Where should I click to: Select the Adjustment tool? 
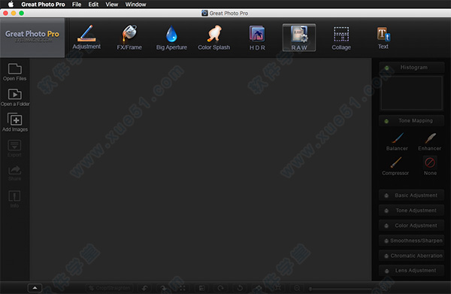pyautogui.click(x=86, y=38)
